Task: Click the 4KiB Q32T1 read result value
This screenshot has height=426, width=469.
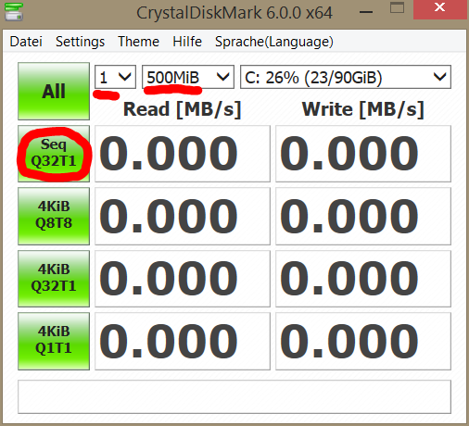Action: (183, 279)
